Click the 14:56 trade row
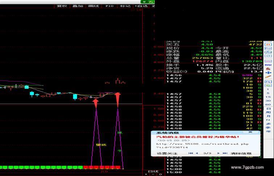The width and height of the screenshot is (274, 176). point(214,75)
